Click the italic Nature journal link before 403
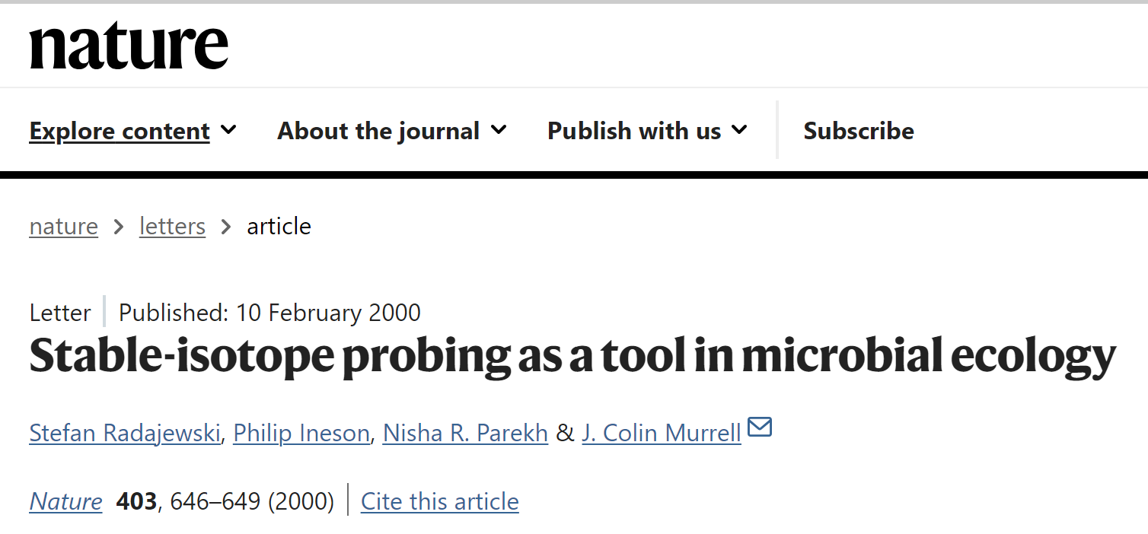Image resolution: width=1148 pixels, height=534 pixels. (65, 501)
